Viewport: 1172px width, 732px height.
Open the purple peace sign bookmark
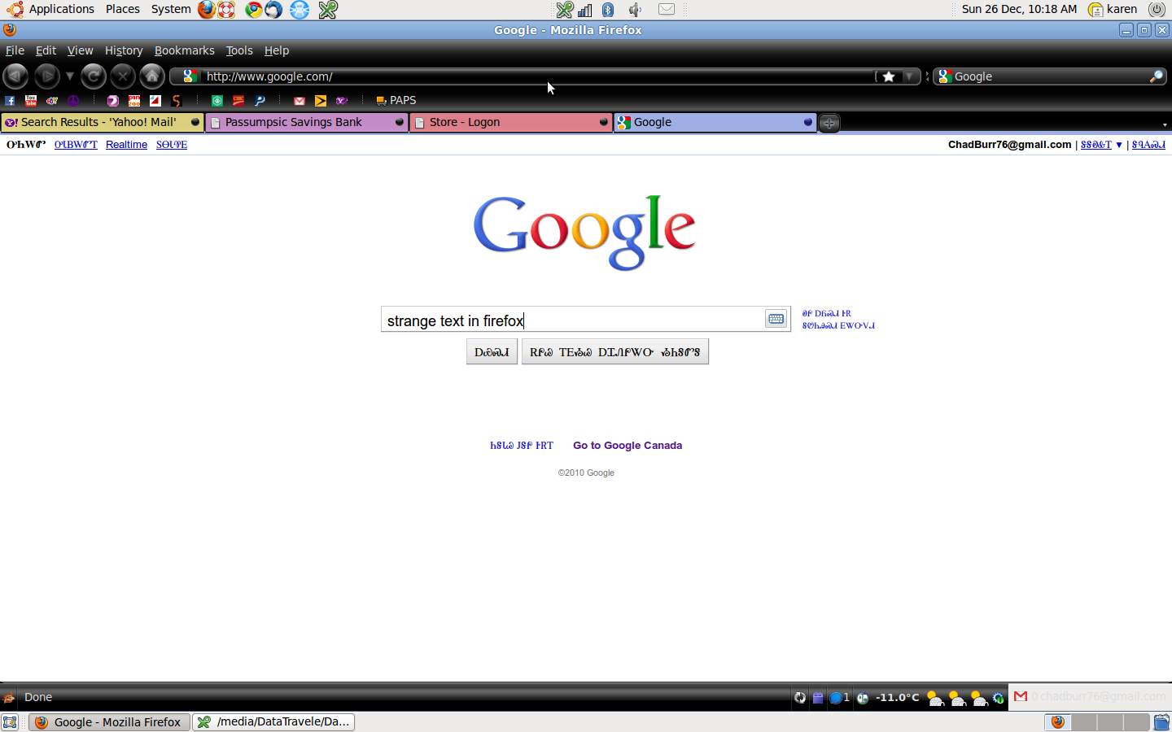(x=73, y=101)
